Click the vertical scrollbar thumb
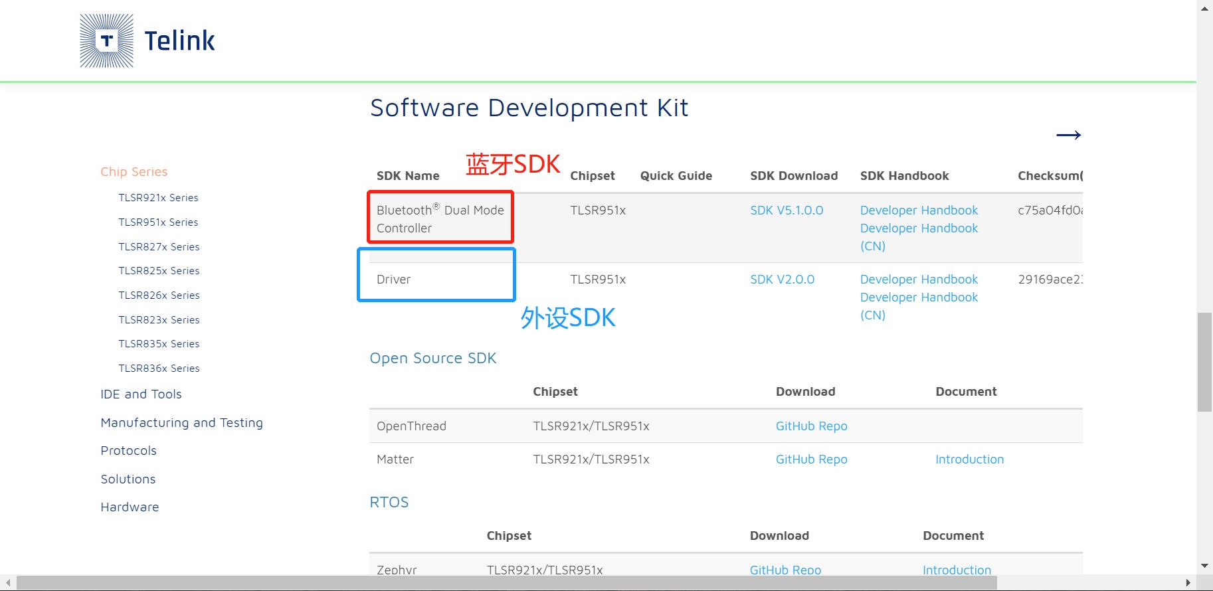The image size is (1213, 591). coord(1204,363)
